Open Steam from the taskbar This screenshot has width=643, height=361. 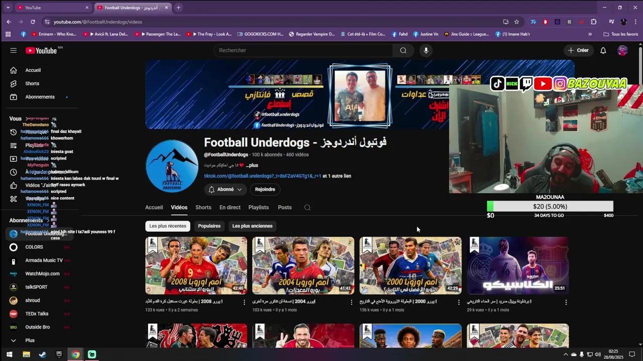pos(42,354)
